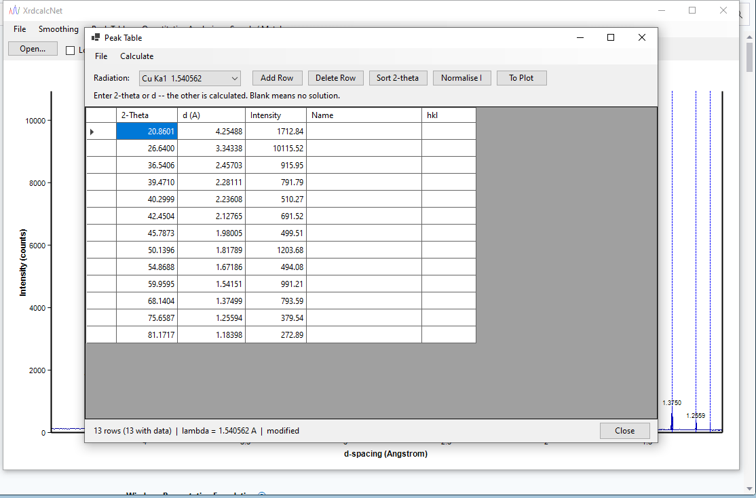This screenshot has width=756, height=498.
Task: Select 2-Theta cell 81.1717
Action: (147, 334)
